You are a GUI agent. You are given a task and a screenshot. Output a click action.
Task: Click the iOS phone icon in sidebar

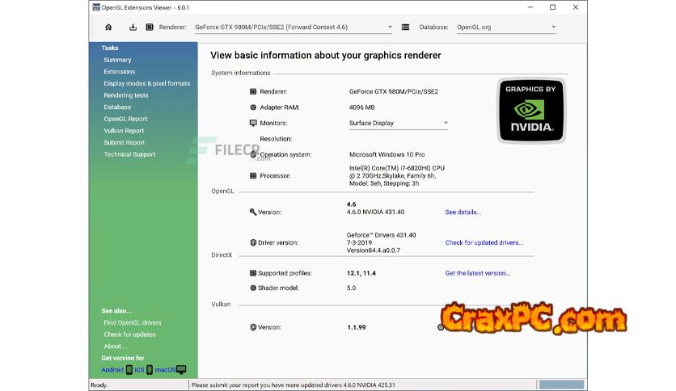click(x=150, y=370)
